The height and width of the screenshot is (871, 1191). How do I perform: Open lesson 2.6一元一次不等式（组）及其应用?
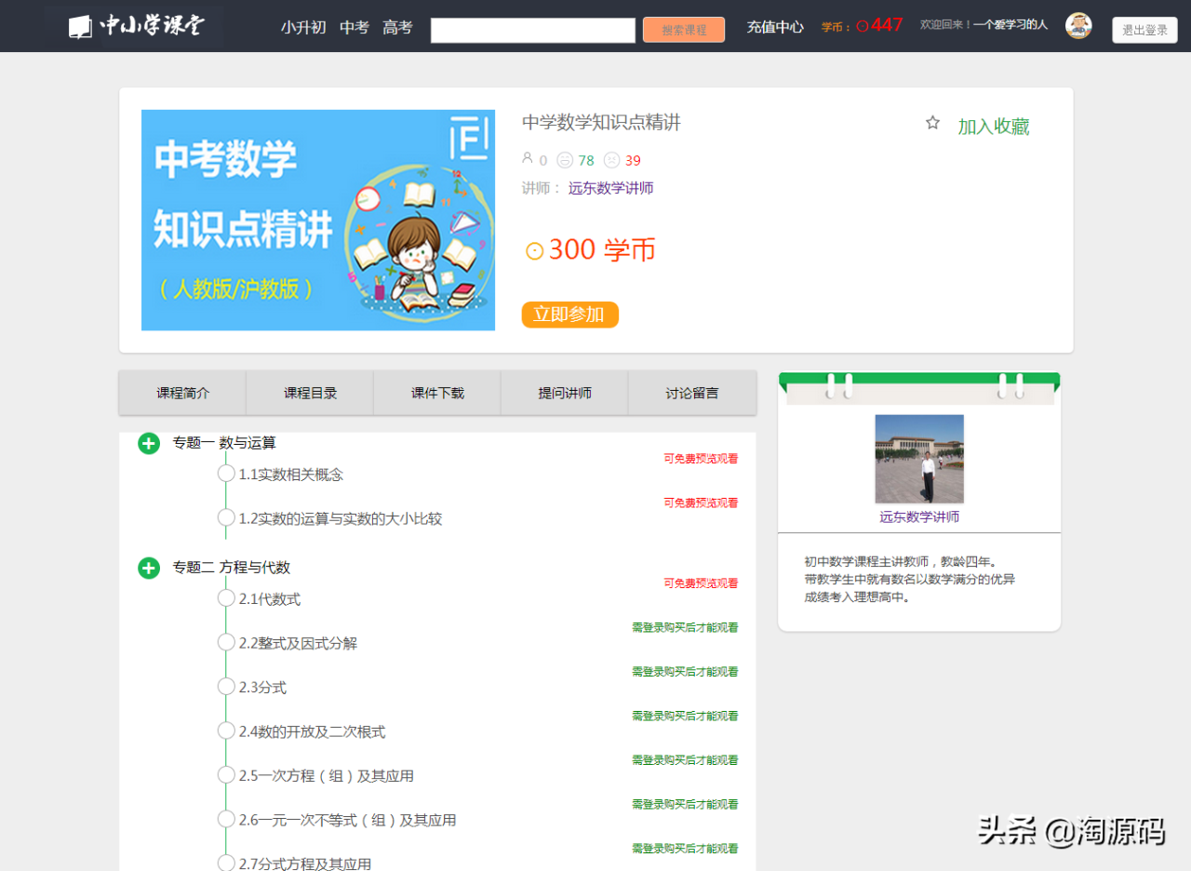pos(348,820)
